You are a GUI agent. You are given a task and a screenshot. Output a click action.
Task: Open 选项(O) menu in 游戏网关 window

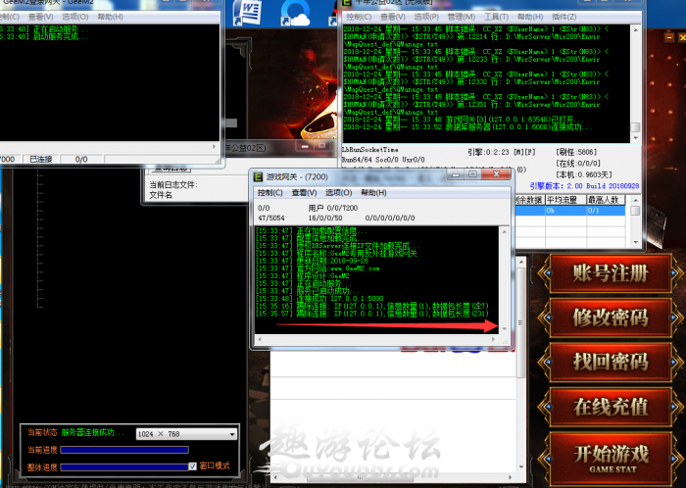point(339,193)
